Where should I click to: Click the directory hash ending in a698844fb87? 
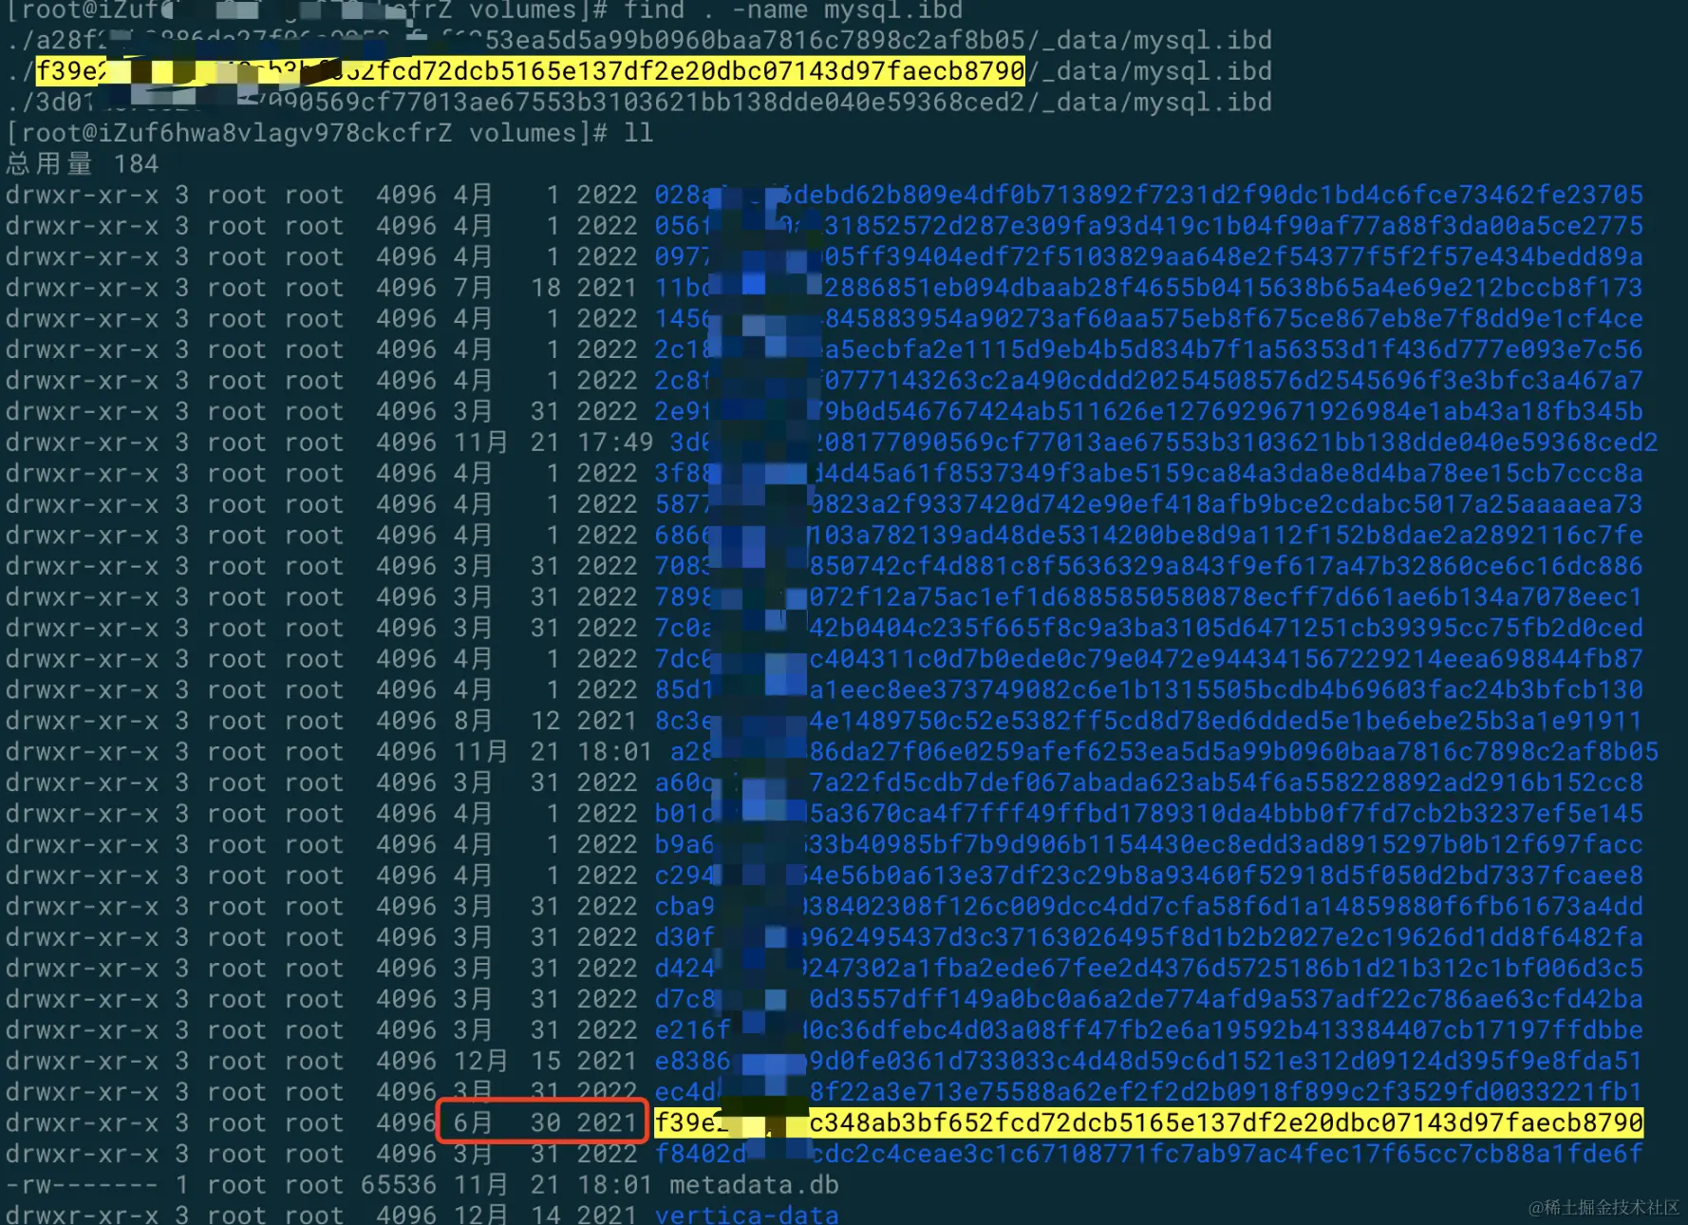point(1149,659)
